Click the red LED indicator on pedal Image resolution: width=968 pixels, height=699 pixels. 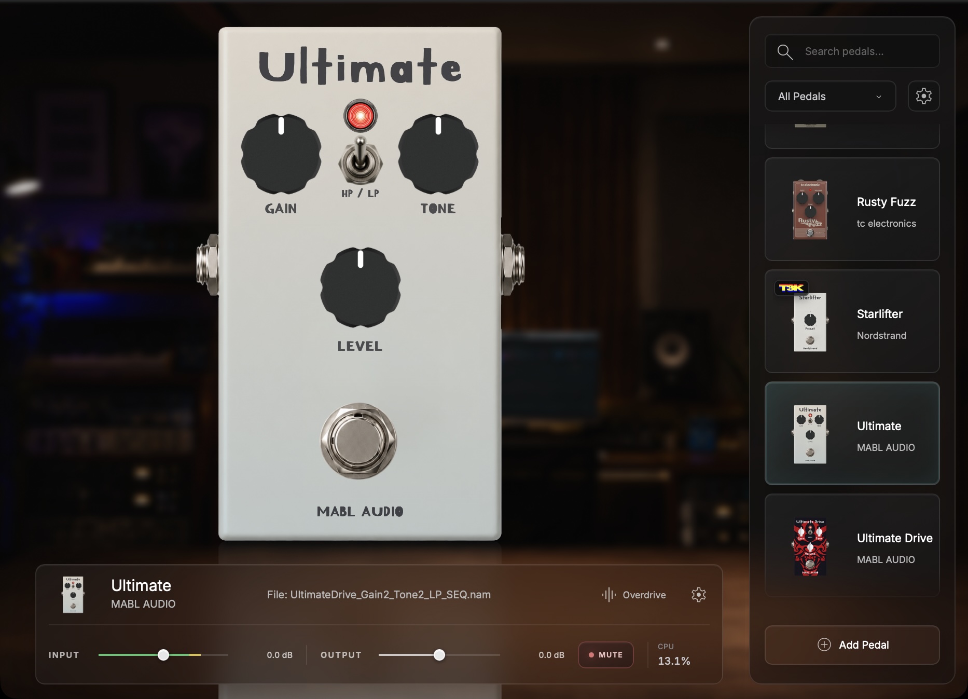coord(360,115)
